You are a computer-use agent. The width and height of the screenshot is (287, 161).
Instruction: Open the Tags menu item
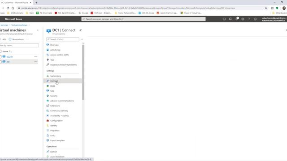coord(52,59)
